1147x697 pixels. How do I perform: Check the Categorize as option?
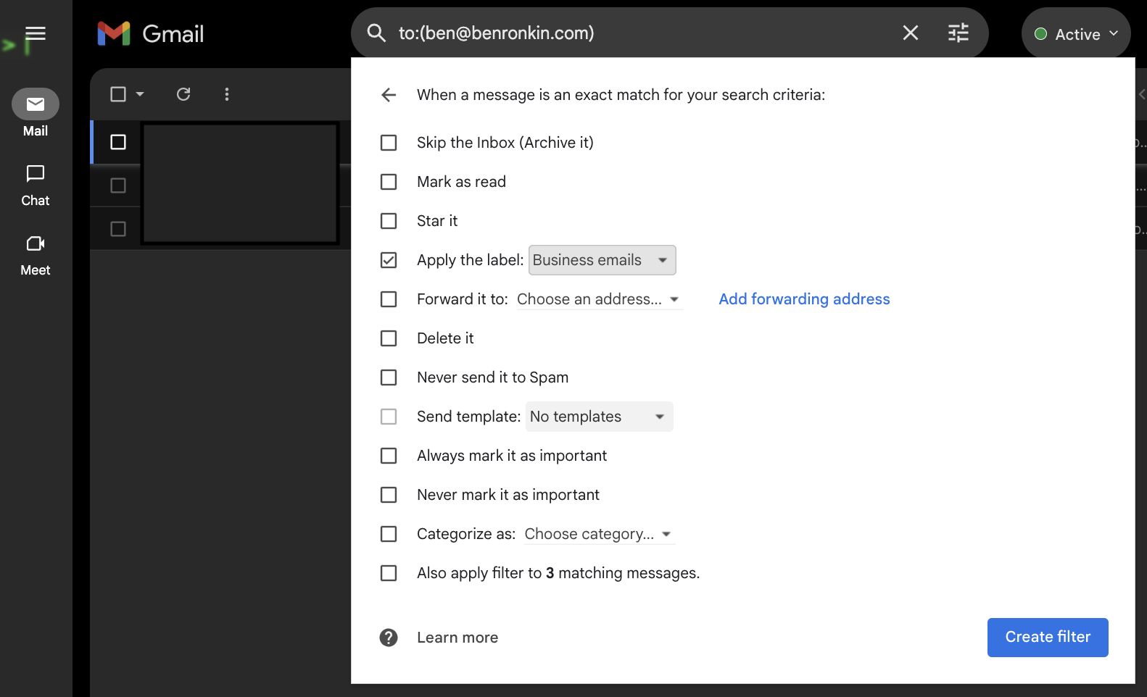(x=389, y=534)
